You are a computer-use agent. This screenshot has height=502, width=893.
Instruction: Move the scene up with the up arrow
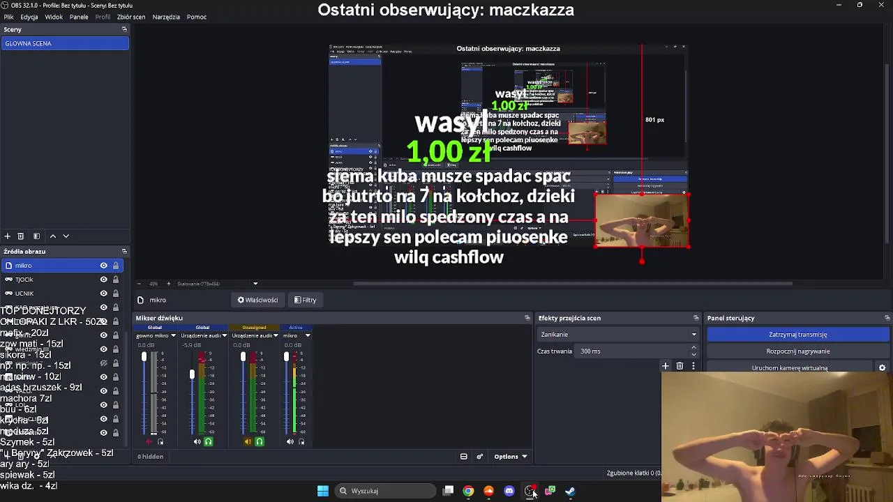click(52, 236)
